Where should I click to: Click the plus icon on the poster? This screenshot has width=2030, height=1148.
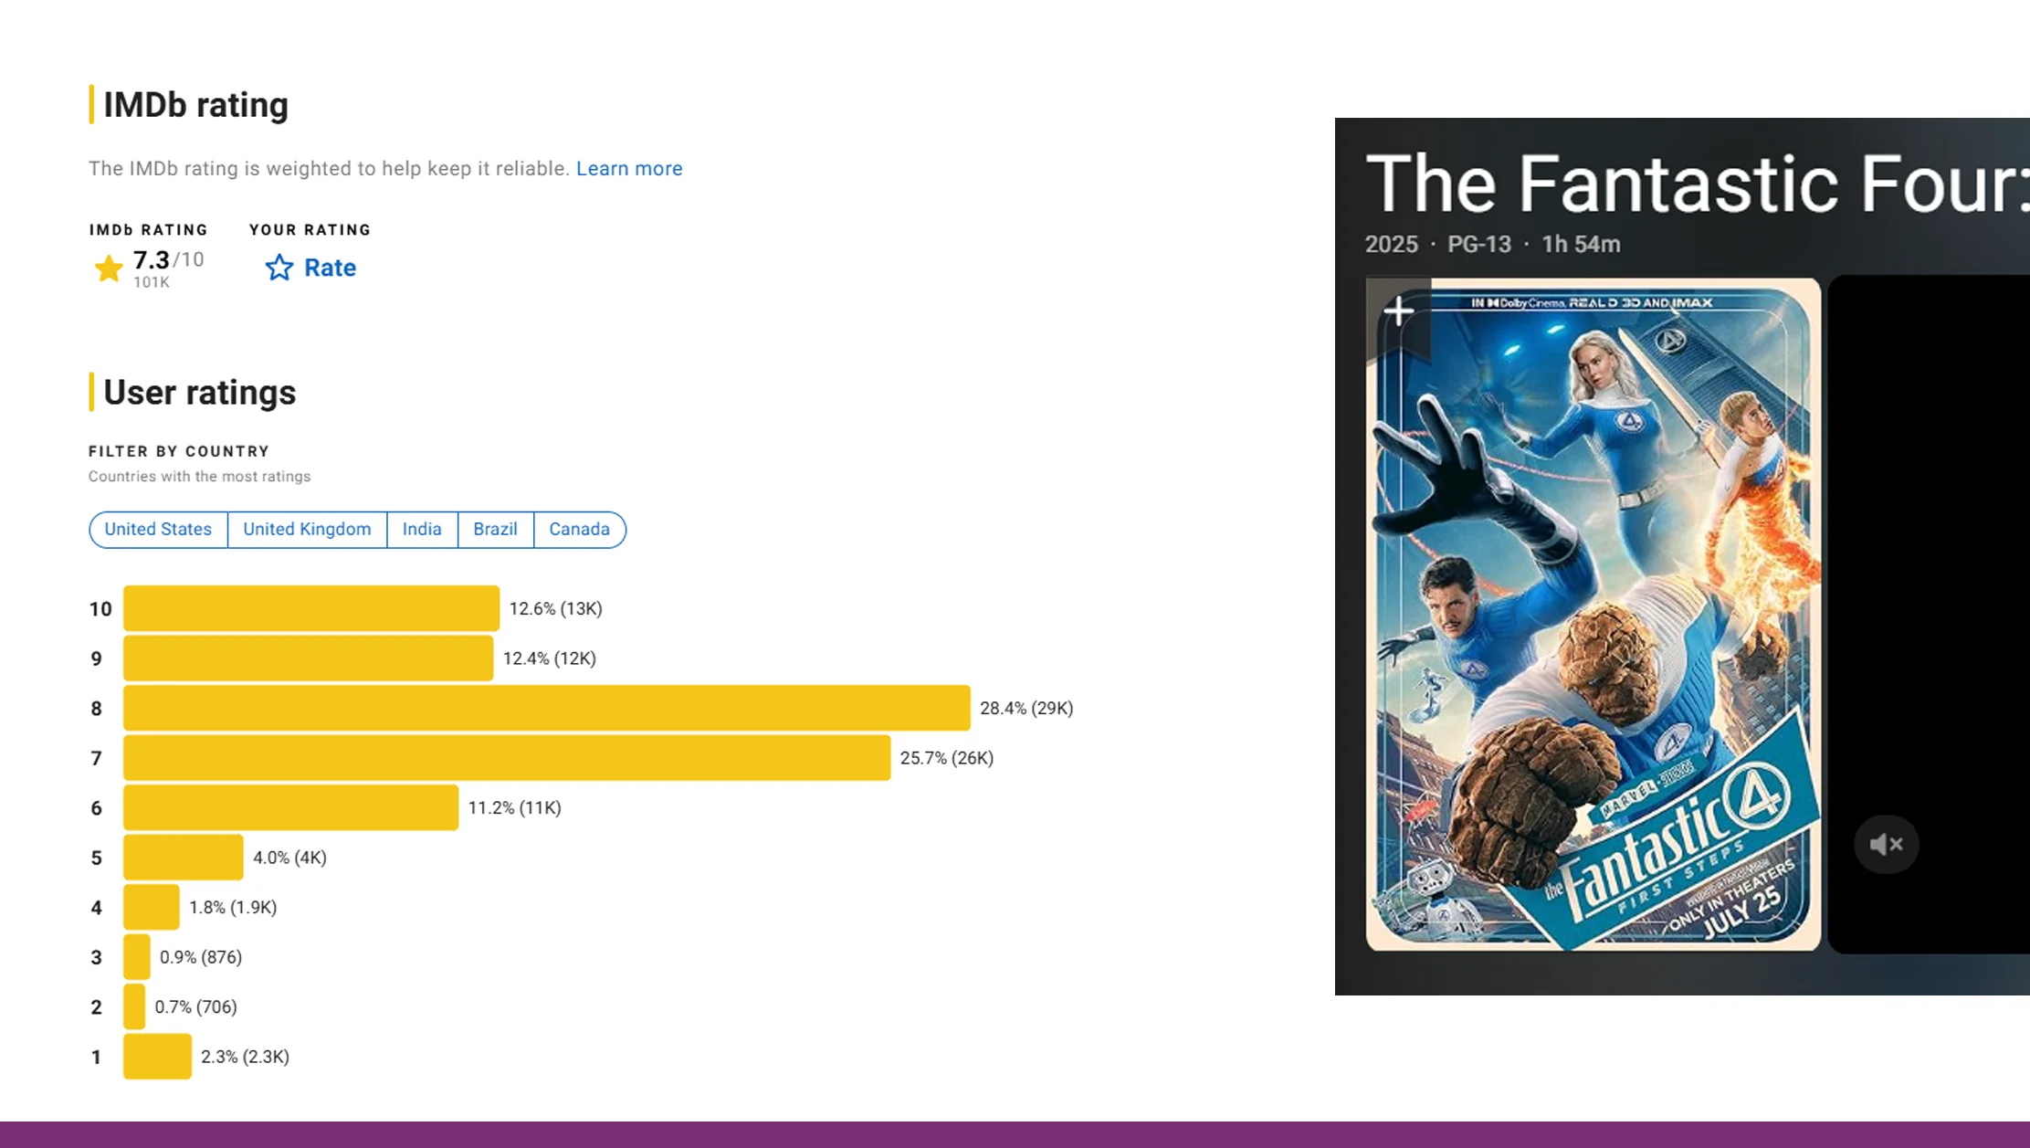[1397, 311]
